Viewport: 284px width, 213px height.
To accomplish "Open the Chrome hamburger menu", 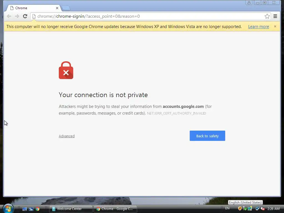I will 275,16.
